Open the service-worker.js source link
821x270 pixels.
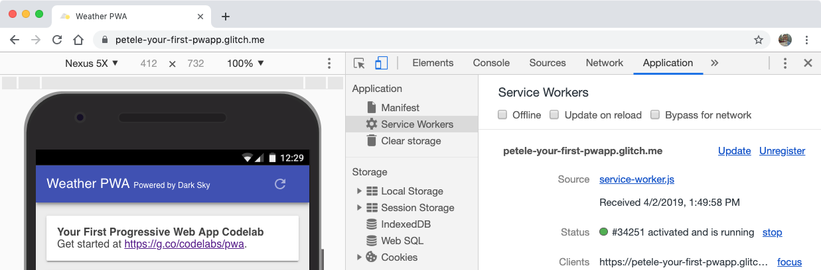(x=636, y=179)
